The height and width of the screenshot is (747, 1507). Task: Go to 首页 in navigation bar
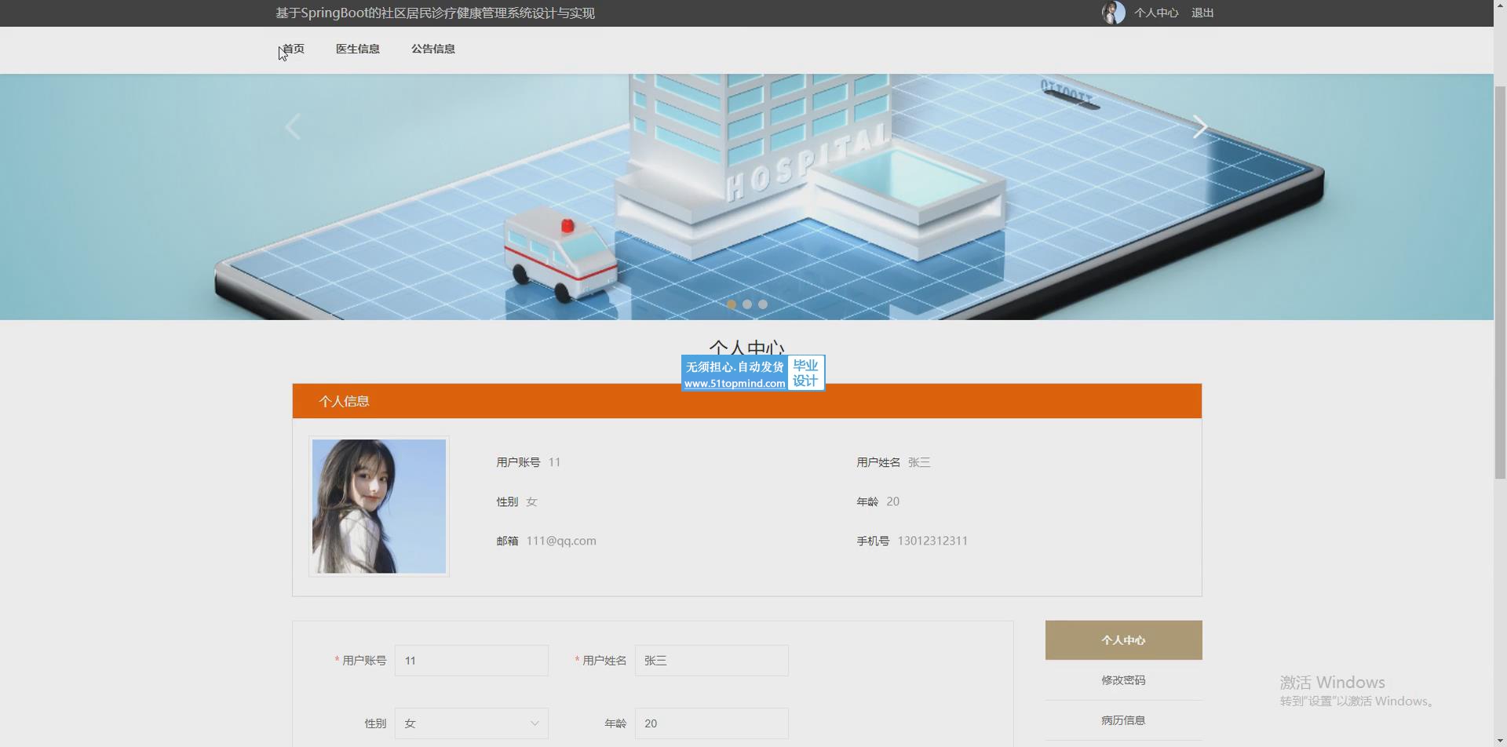pyautogui.click(x=294, y=49)
